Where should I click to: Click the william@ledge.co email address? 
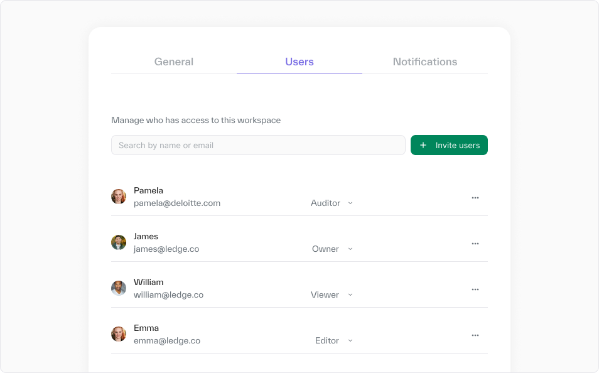click(168, 295)
